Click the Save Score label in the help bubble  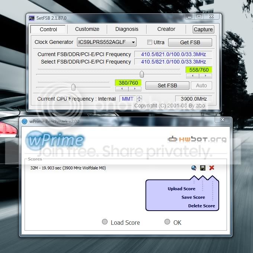click(x=193, y=197)
